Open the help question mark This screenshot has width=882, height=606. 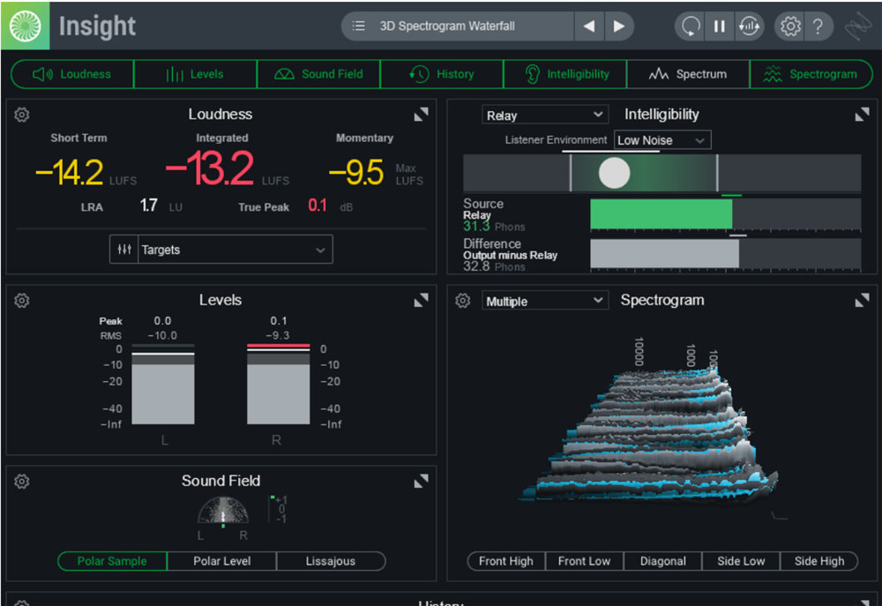coord(818,26)
